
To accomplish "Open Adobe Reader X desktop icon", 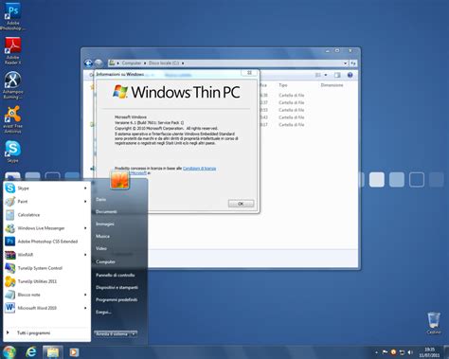I will click(x=12, y=50).
